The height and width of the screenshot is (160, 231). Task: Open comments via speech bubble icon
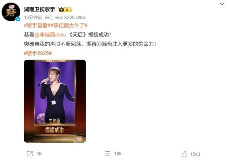108,154
